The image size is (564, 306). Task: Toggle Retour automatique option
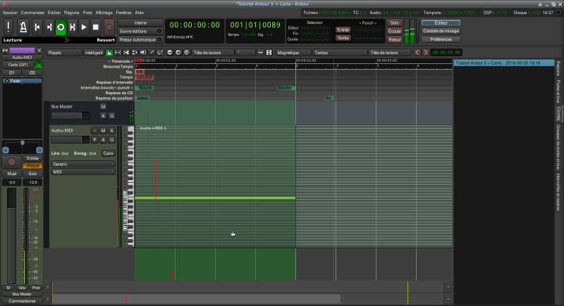click(x=140, y=39)
